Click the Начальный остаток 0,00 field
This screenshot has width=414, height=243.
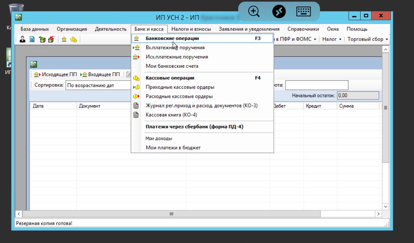pos(358,95)
